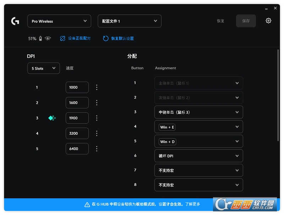Click the 了解更多 link in banner
Viewport: 284px width, 215px height.
click(193, 204)
